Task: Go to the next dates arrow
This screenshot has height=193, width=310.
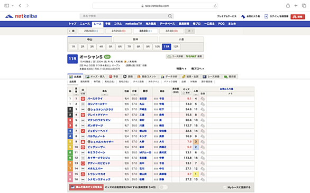Action: pyautogui.click(x=190, y=31)
